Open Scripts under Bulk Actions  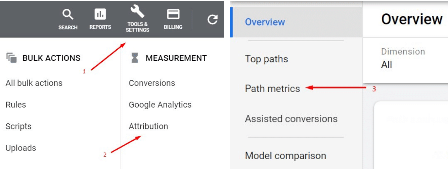[18, 126]
